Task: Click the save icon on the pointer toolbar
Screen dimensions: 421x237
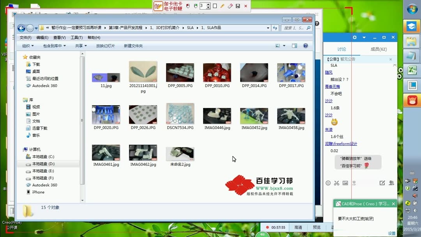Action: click(x=238, y=6)
